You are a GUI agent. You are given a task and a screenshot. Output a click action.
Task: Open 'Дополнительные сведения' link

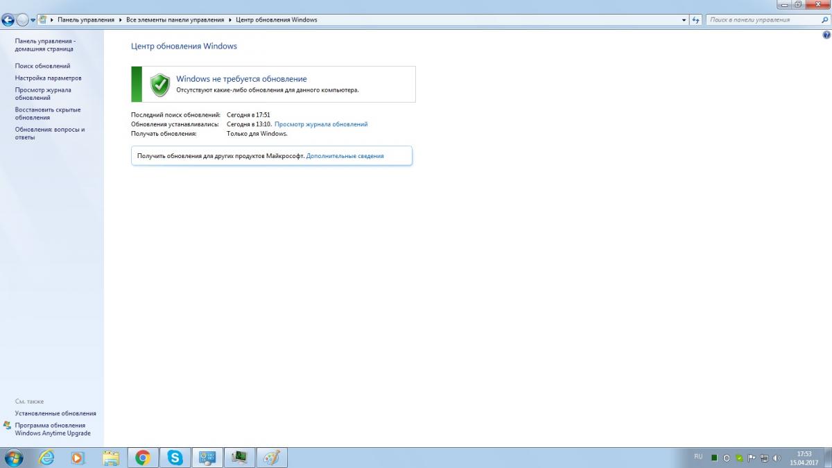tap(345, 156)
